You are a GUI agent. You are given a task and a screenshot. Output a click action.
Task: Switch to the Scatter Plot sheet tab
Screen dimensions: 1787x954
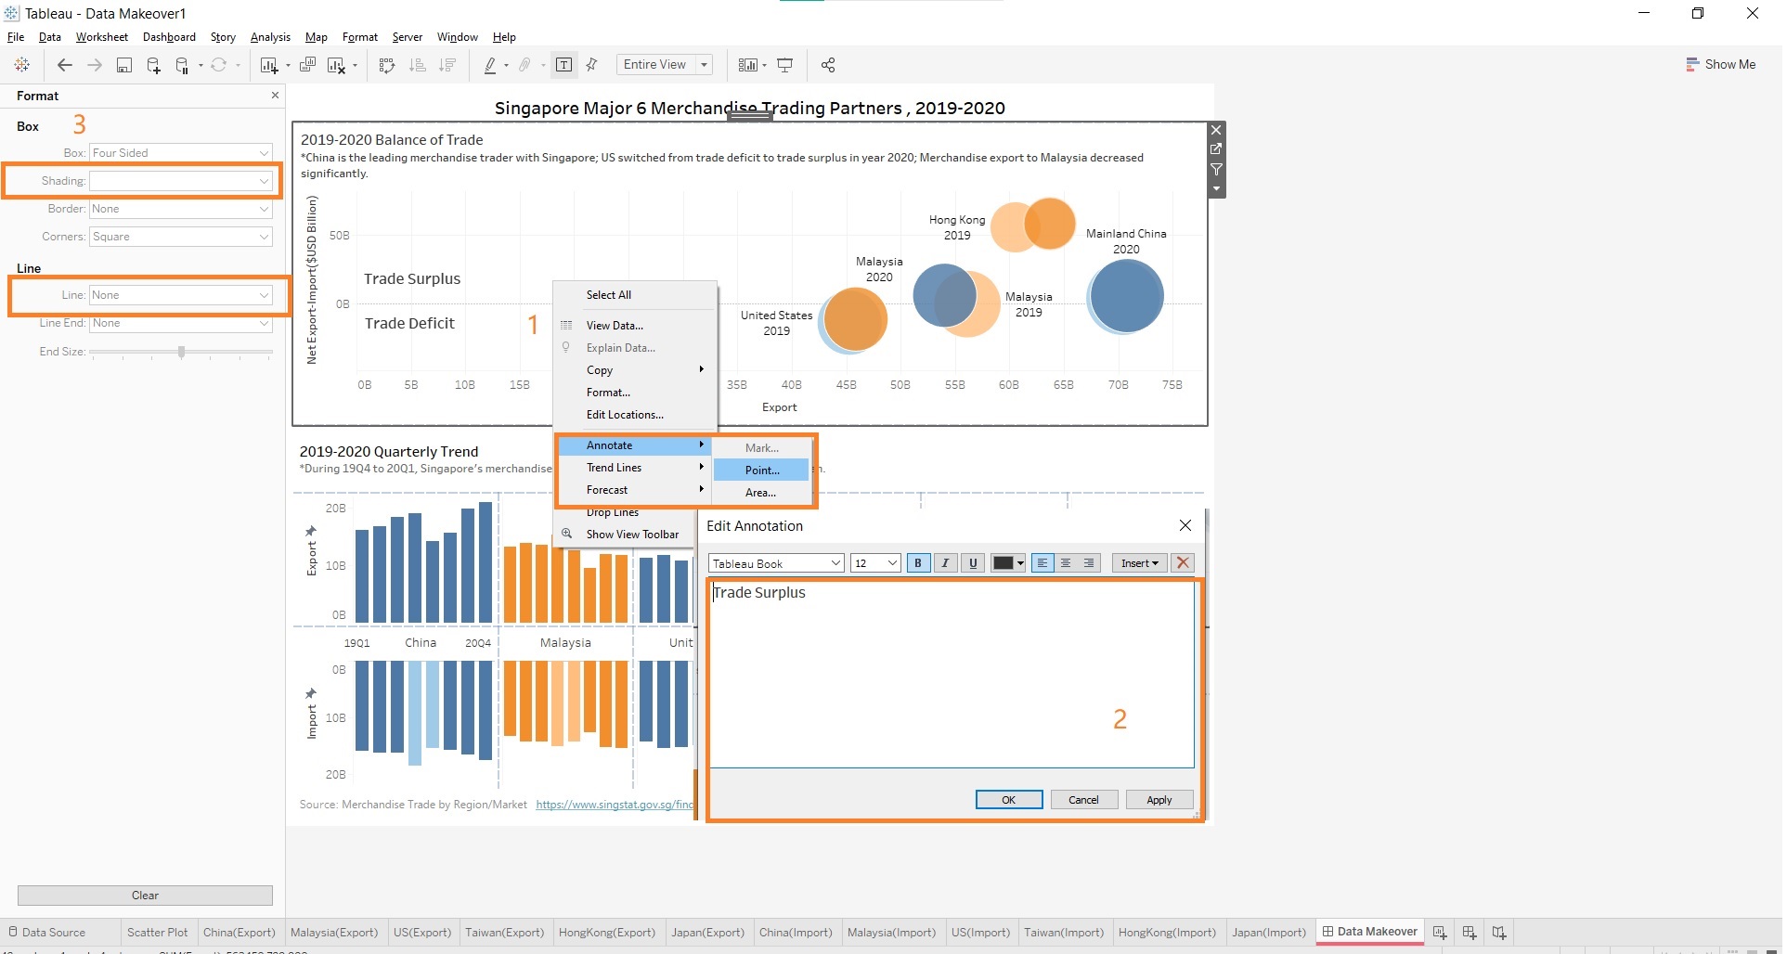pyautogui.click(x=157, y=933)
